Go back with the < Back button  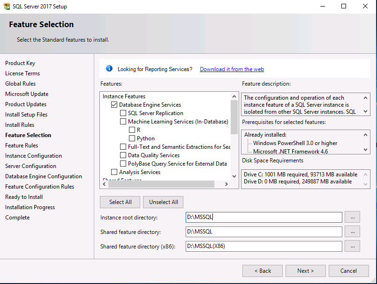[x=263, y=271]
